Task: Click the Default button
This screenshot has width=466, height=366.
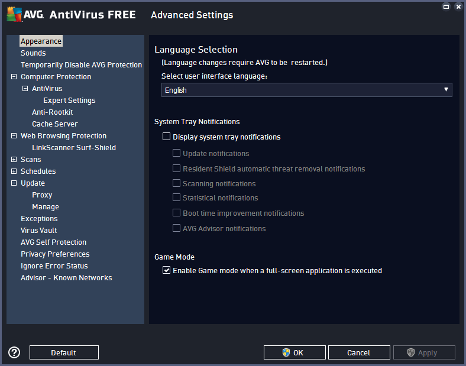Action: coord(64,352)
